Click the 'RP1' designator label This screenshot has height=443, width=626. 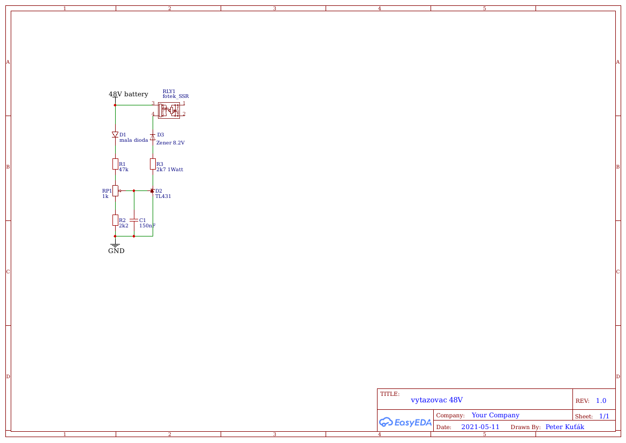107,190
